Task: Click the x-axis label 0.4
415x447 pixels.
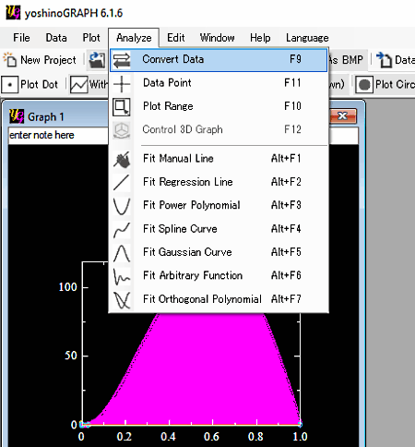Action: point(168,437)
